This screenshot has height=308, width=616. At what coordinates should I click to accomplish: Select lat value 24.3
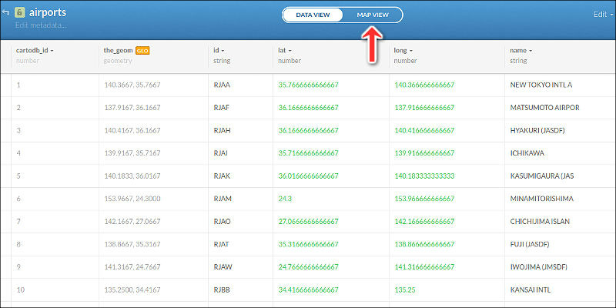point(285,199)
